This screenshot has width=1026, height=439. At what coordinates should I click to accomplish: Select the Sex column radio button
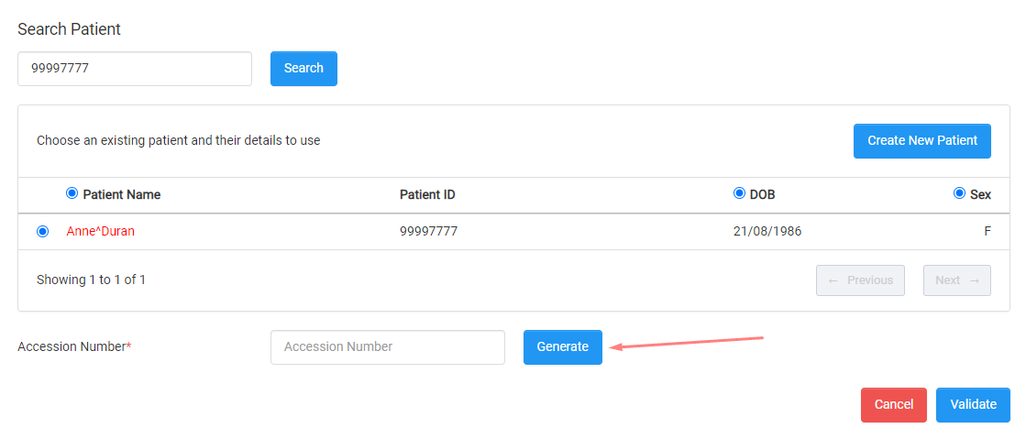coord(960,193)
